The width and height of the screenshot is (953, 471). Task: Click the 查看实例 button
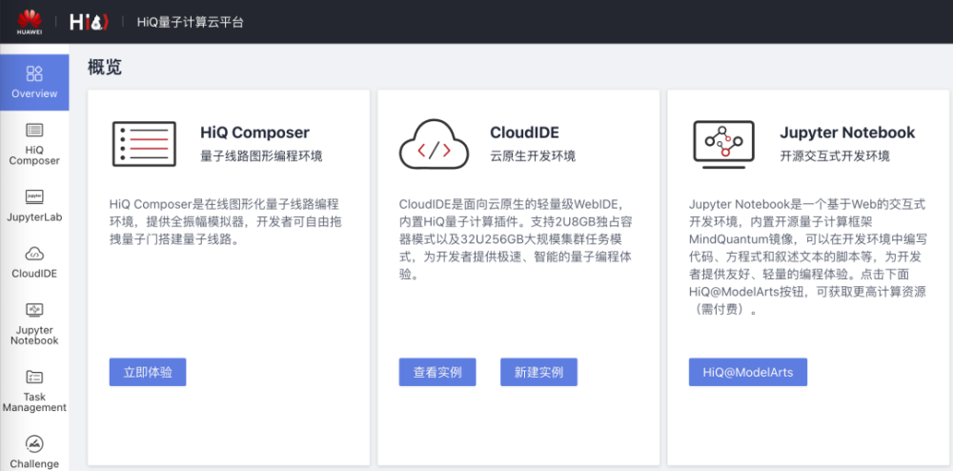(437, 372)
